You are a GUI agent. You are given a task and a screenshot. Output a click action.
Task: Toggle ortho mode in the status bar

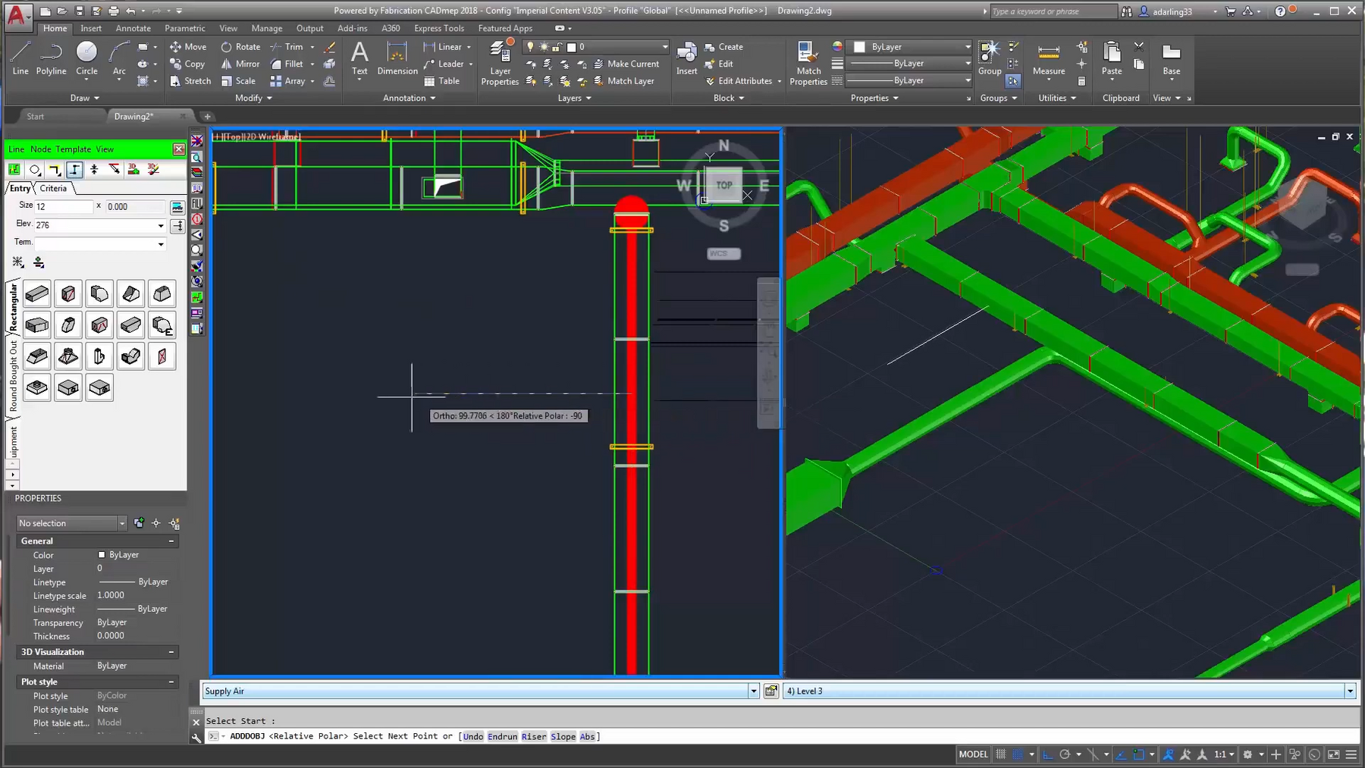pyautogui.click(x=1047, y=754)
